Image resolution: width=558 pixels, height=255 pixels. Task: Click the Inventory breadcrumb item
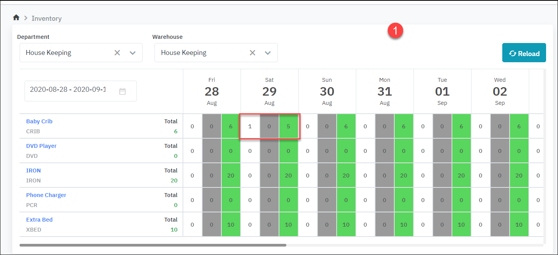click(x=46, y=18)
